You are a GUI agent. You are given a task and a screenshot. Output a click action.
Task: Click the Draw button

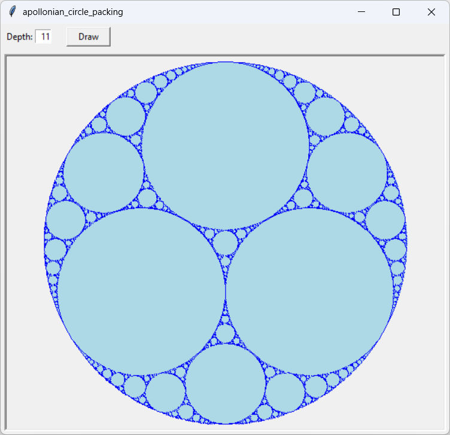tap(89, 36)
